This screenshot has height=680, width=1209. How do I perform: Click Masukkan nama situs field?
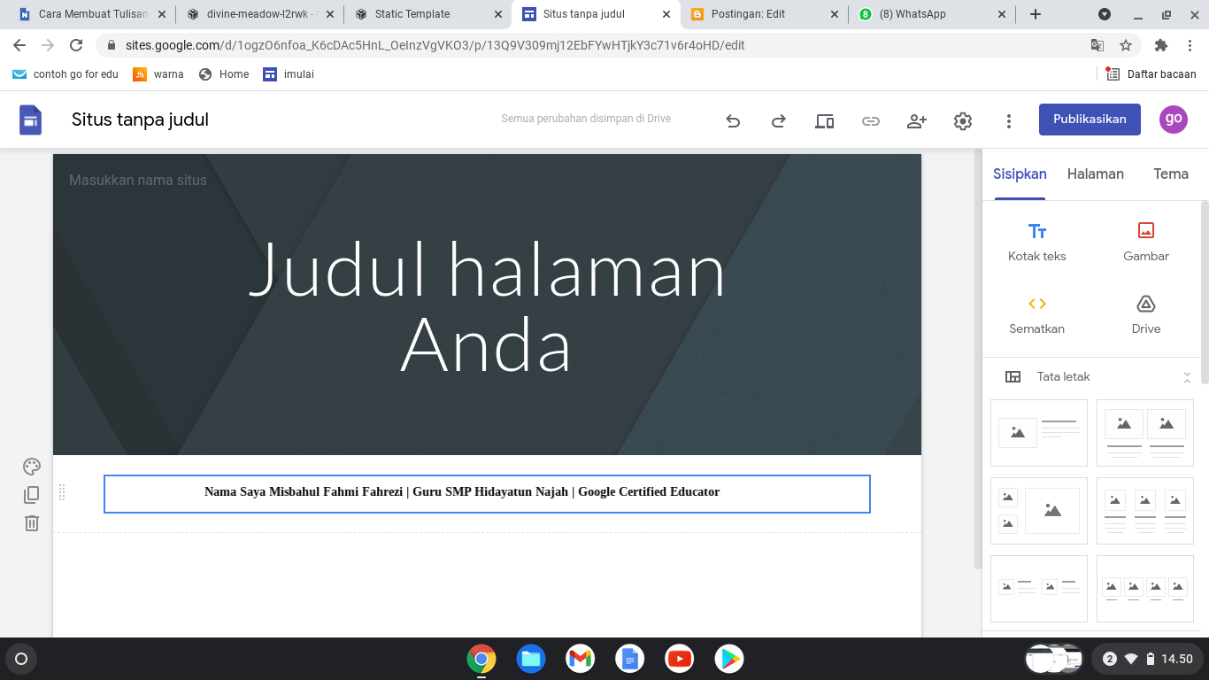pyautogui.click(x=138, y=180)
